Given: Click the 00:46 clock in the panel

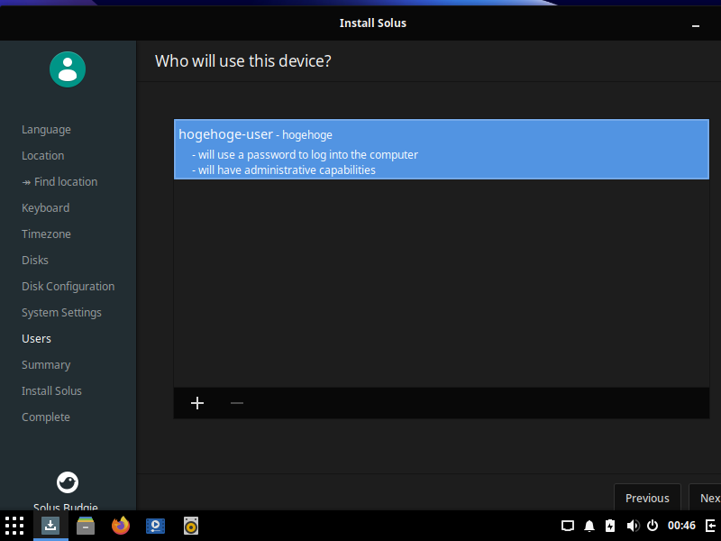Looking at the screenshot, I should pyautogui.click(x=681, y=526).
